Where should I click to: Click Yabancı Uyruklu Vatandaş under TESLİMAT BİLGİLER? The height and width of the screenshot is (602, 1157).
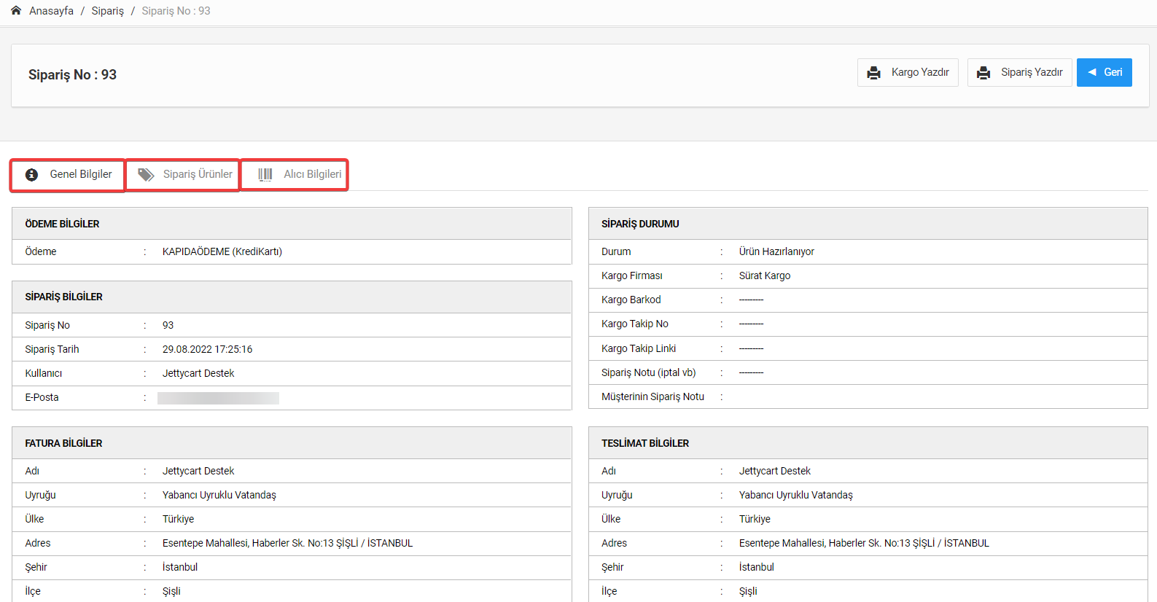[795, 495]
